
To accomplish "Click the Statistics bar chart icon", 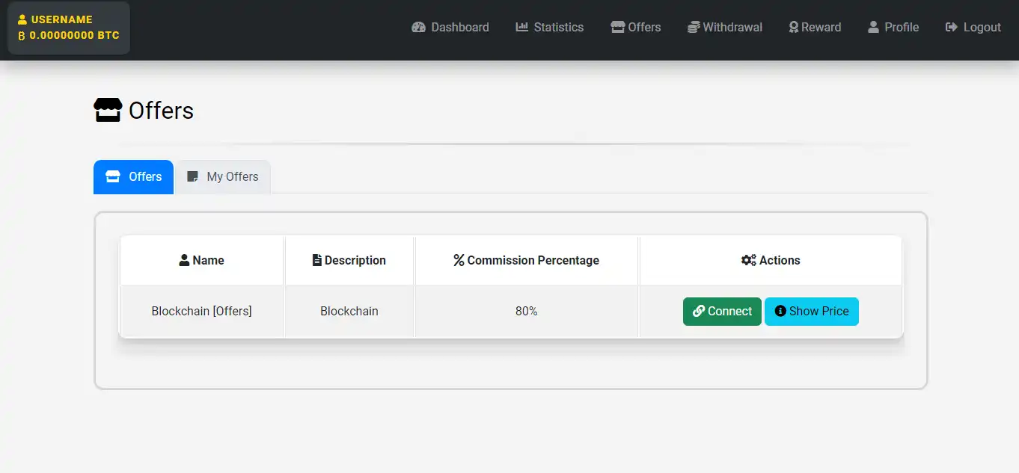I will coord(522,28).
